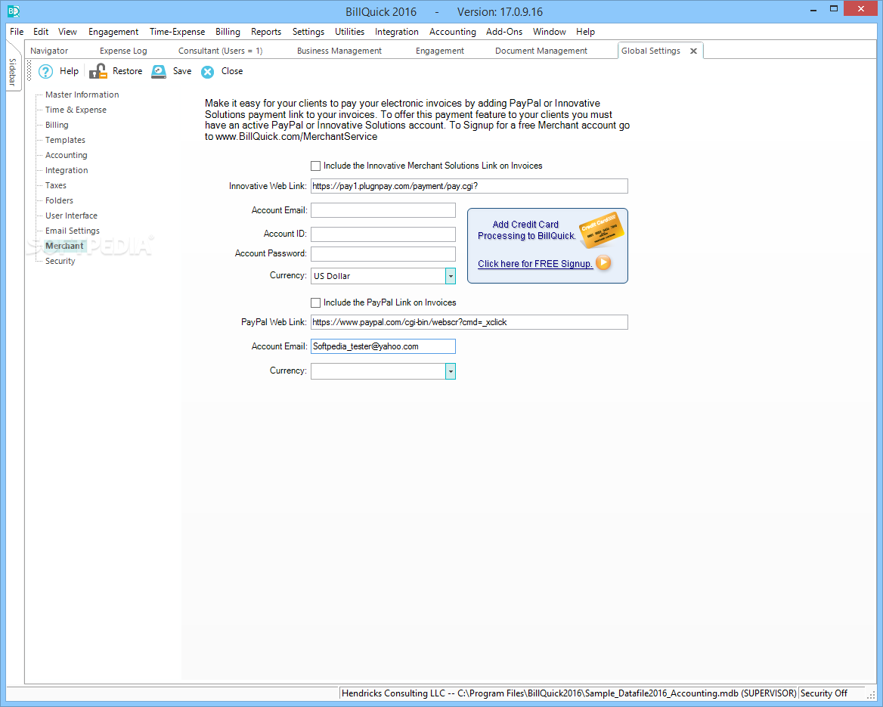Open the vertical Sidebar tab

coord(12,72)
